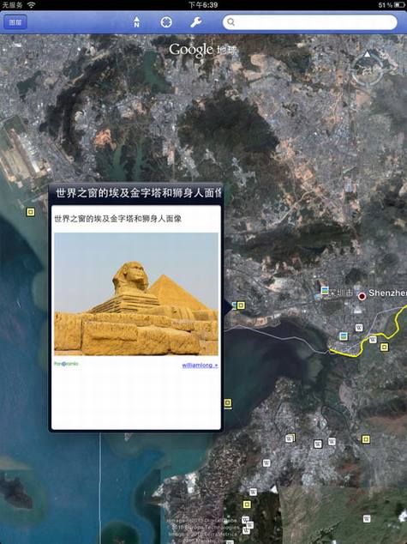Tap the 深圳市 Chinese city label
This screenshot has height=544, width=407.
click(x=341, y=293)
